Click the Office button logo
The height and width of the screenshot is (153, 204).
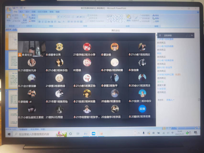coord(9,9)
